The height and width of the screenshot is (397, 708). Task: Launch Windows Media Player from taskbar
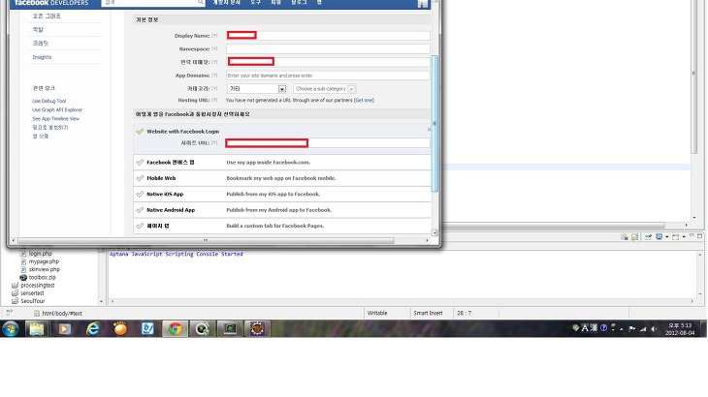64,329
